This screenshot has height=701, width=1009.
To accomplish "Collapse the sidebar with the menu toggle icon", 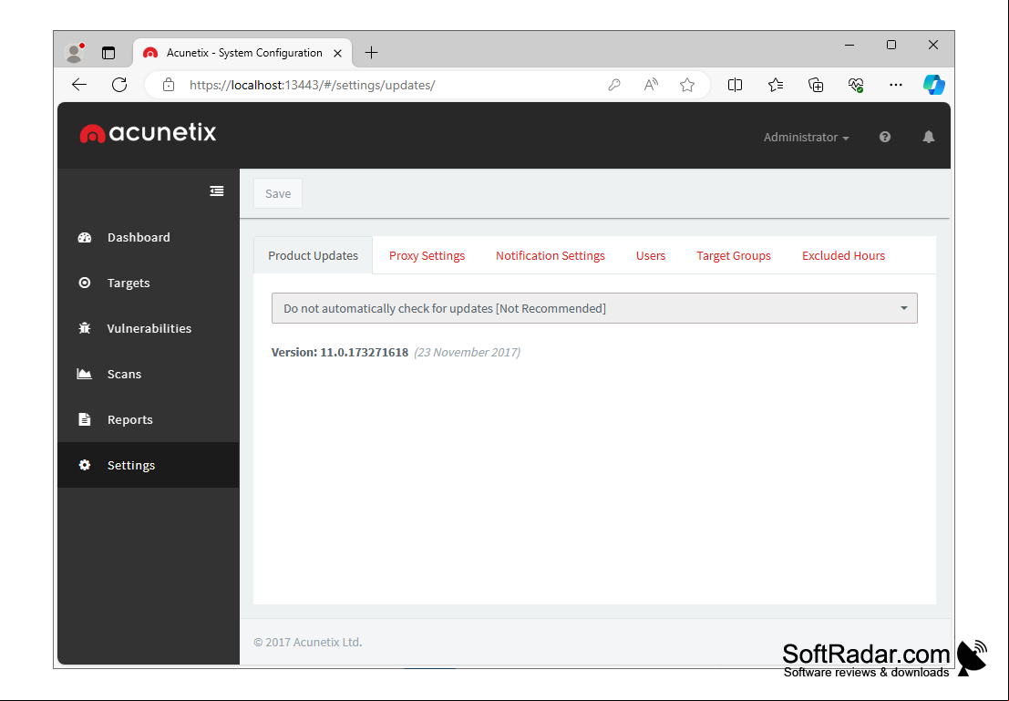I will 217,191.
